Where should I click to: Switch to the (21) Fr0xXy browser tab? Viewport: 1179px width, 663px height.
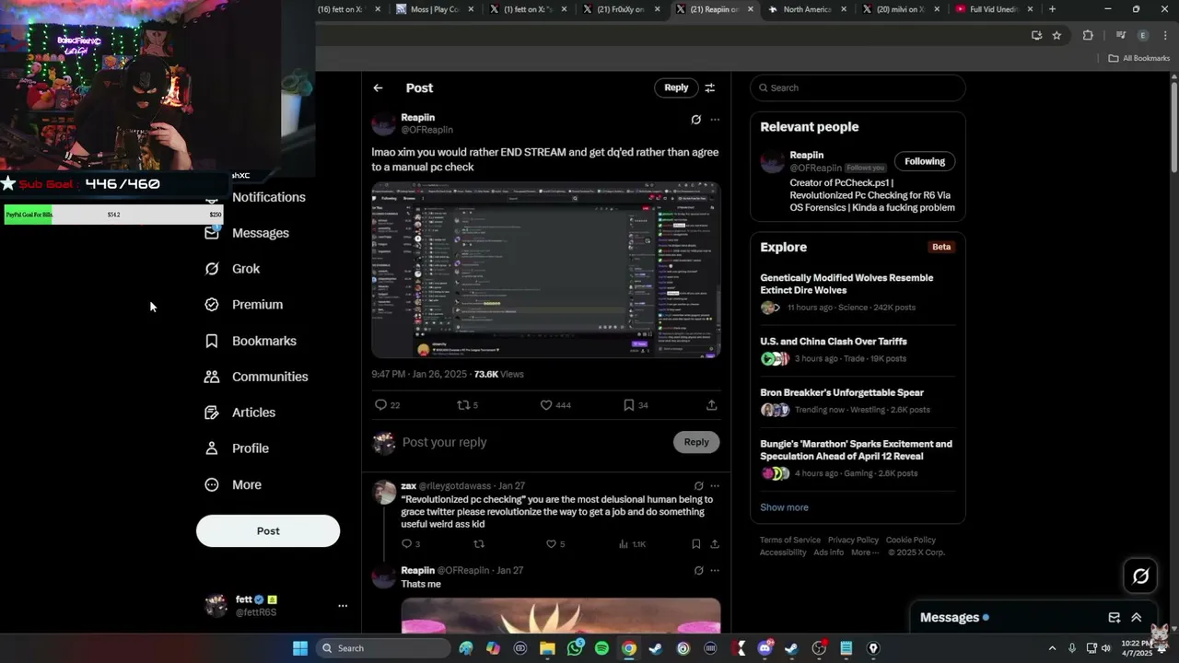[x=621, y=9]
